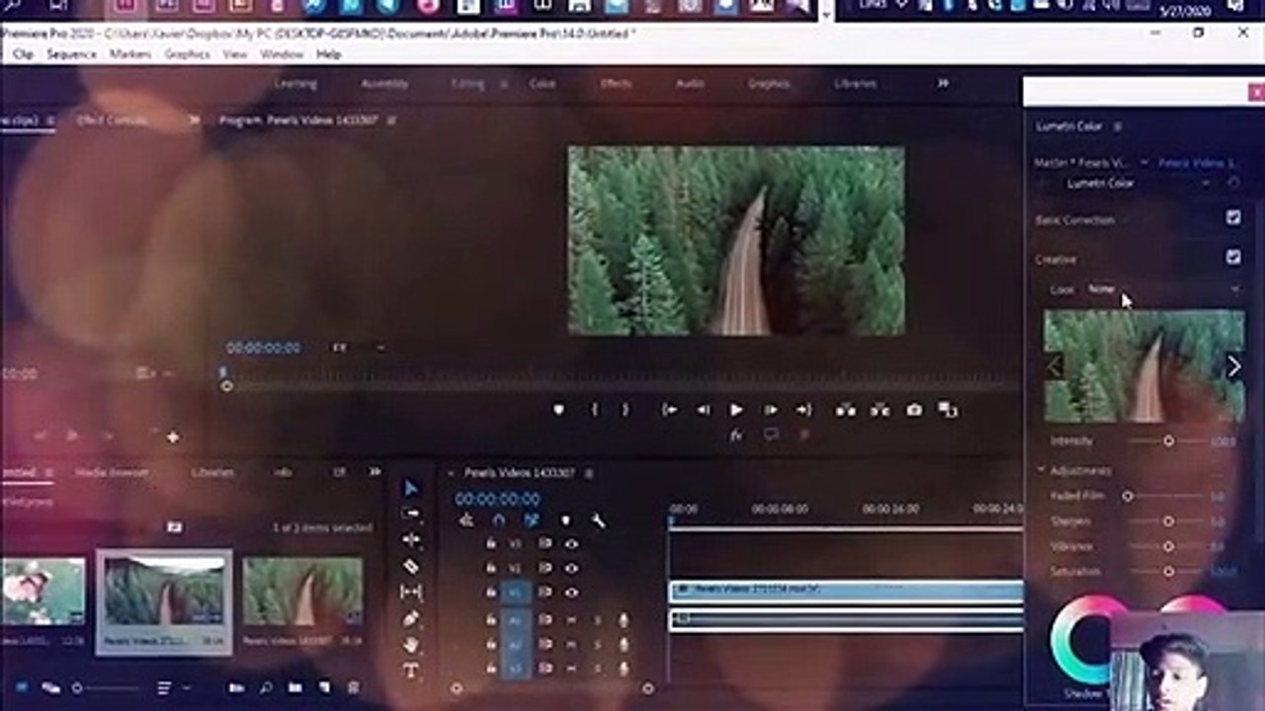1265x711 pixels.
Task: Toggle V2 track eye visibility
Action: tap(571, 568)
